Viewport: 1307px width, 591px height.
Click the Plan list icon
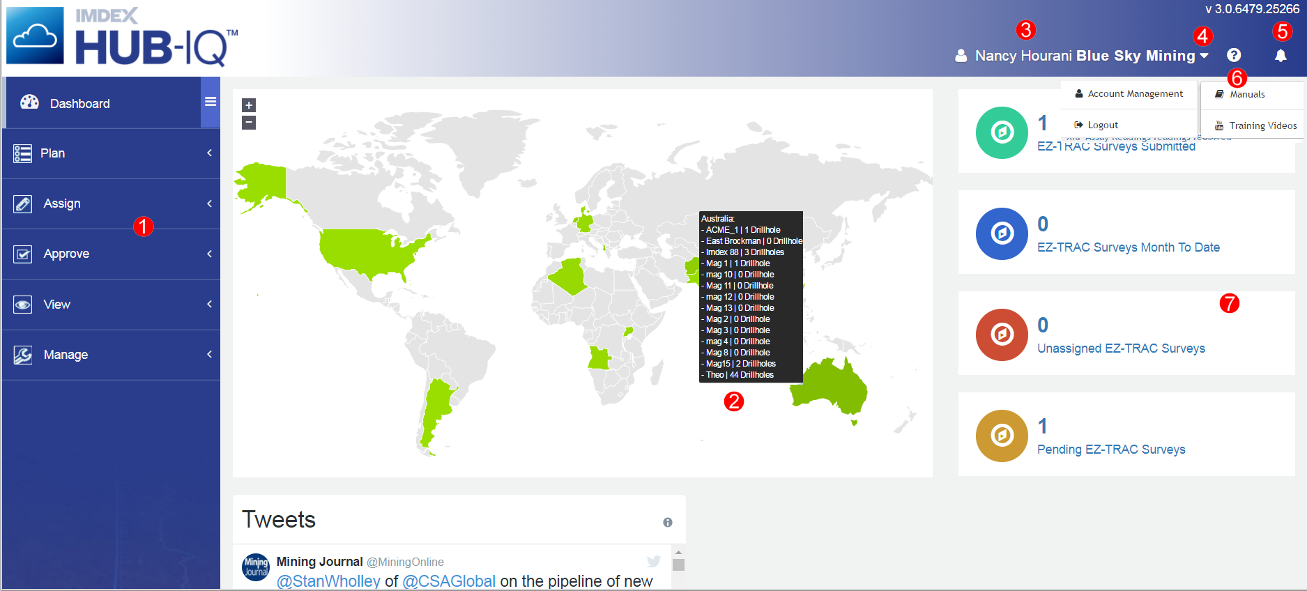22,153
